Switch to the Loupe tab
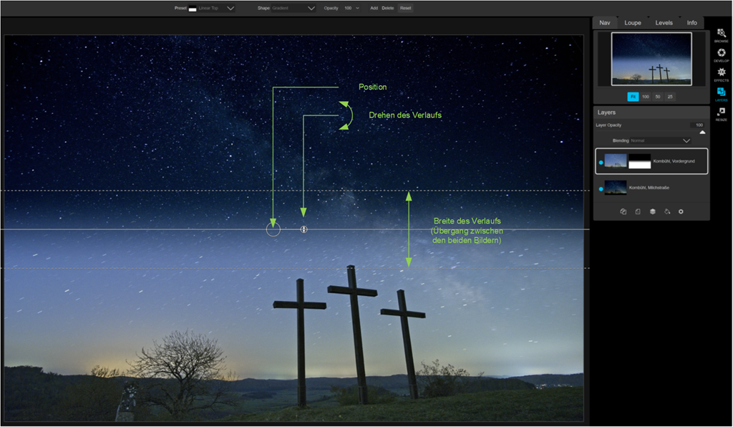The image size is (733, 427). [632, 23]
